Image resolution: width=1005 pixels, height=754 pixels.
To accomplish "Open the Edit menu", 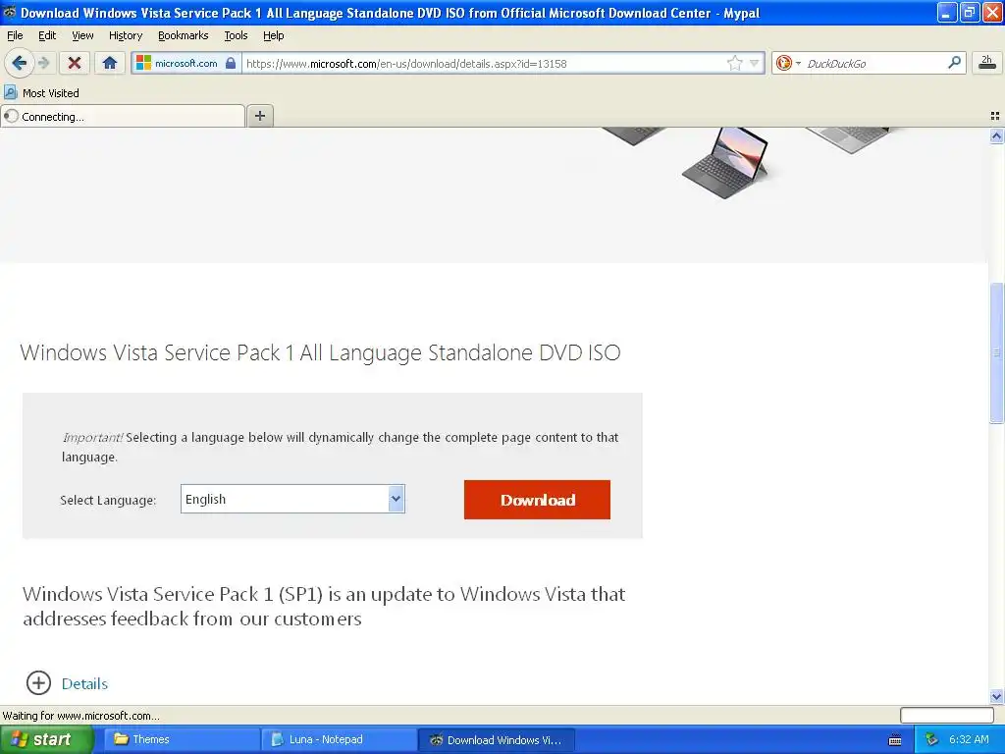I will [47, 35].
